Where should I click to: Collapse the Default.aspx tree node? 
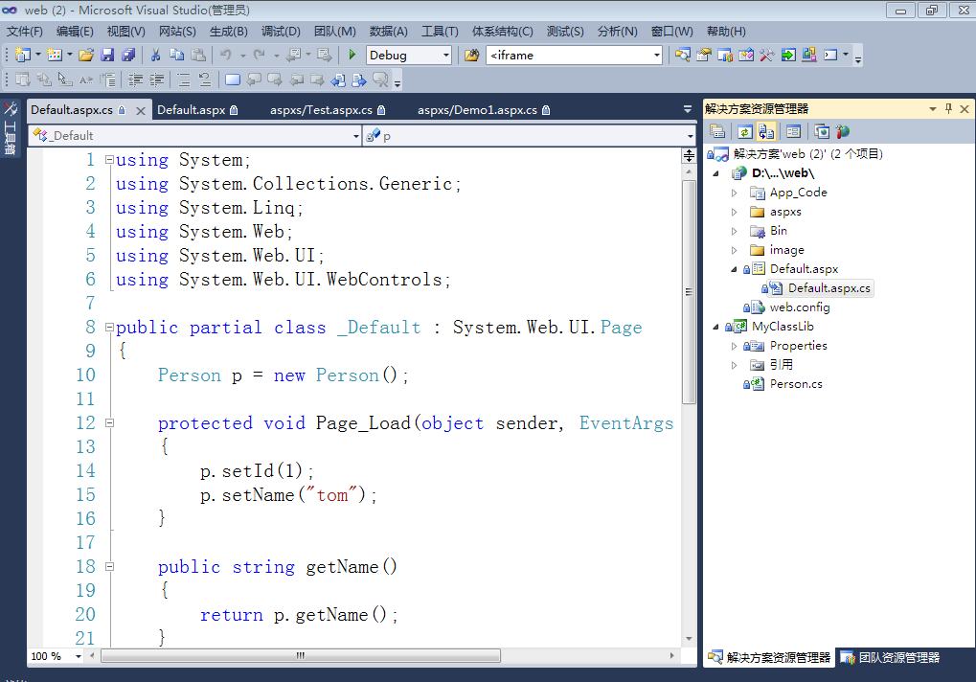point(735,269)
